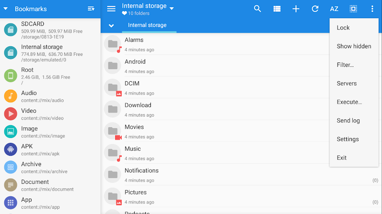Open the hamburger navigation menu
The image size is (382, 214).
coord(111,9)
